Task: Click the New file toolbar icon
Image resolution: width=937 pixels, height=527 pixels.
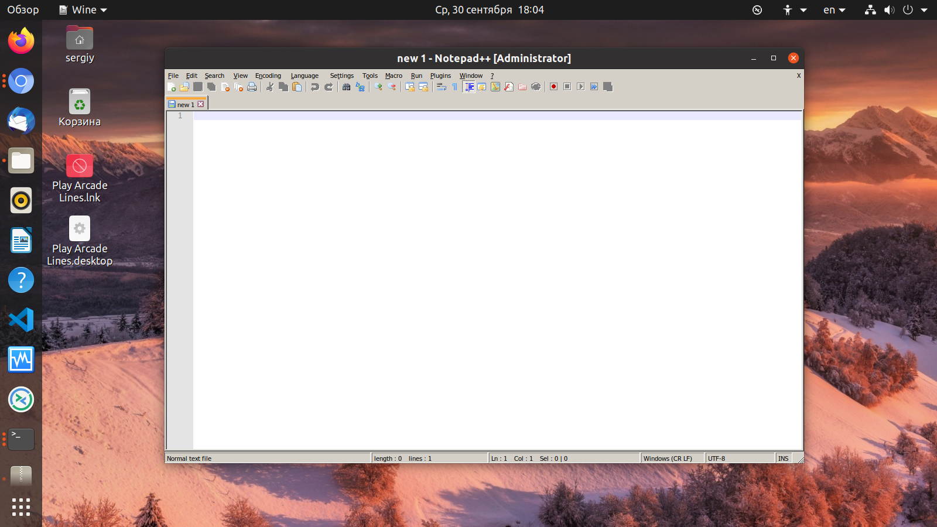Action: click(x=172, y=87)
